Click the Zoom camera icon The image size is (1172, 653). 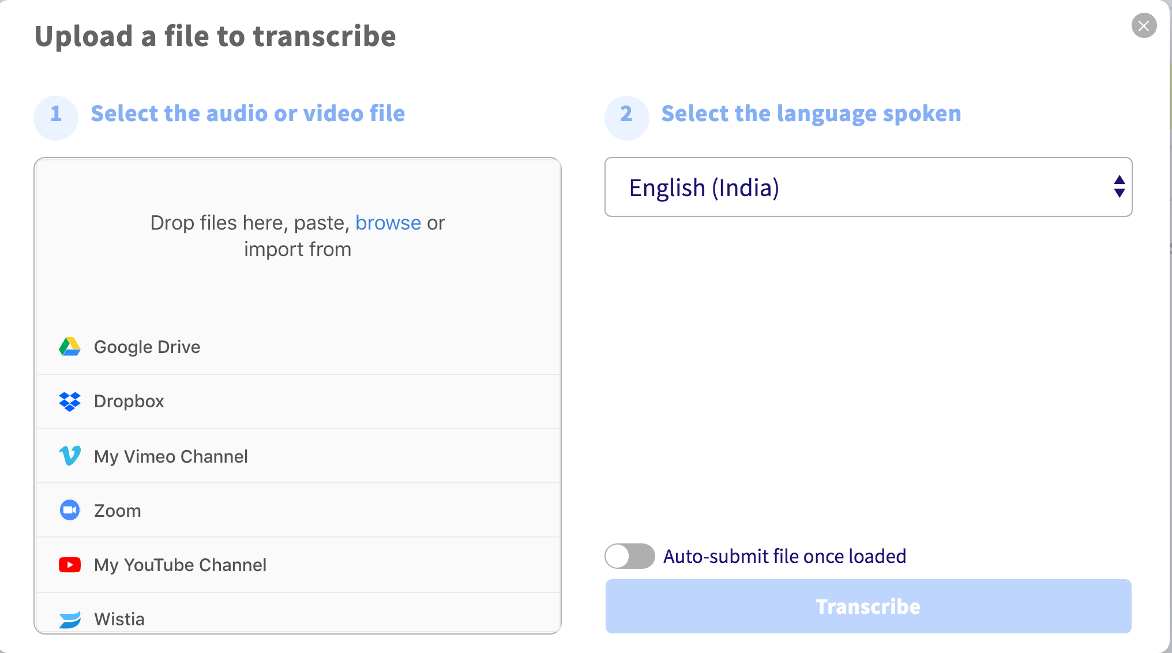(x=70, y=510)
